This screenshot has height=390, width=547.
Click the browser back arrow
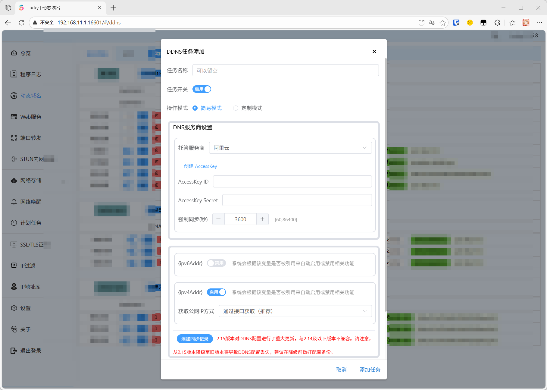pyautogui.click(x=8, y=23)
